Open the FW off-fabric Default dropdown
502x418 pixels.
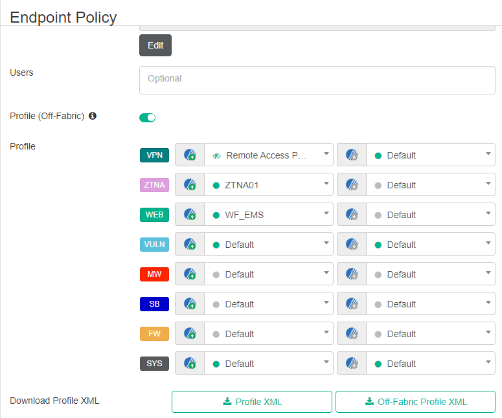[x=431, y=333]
